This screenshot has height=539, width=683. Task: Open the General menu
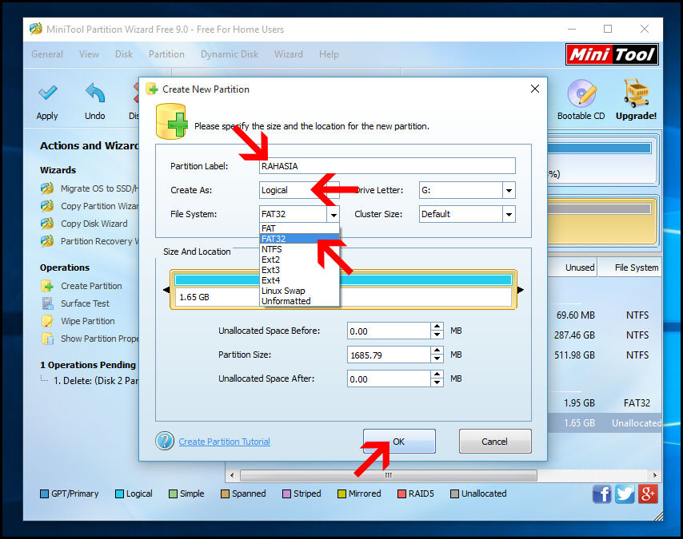[47, 54]
